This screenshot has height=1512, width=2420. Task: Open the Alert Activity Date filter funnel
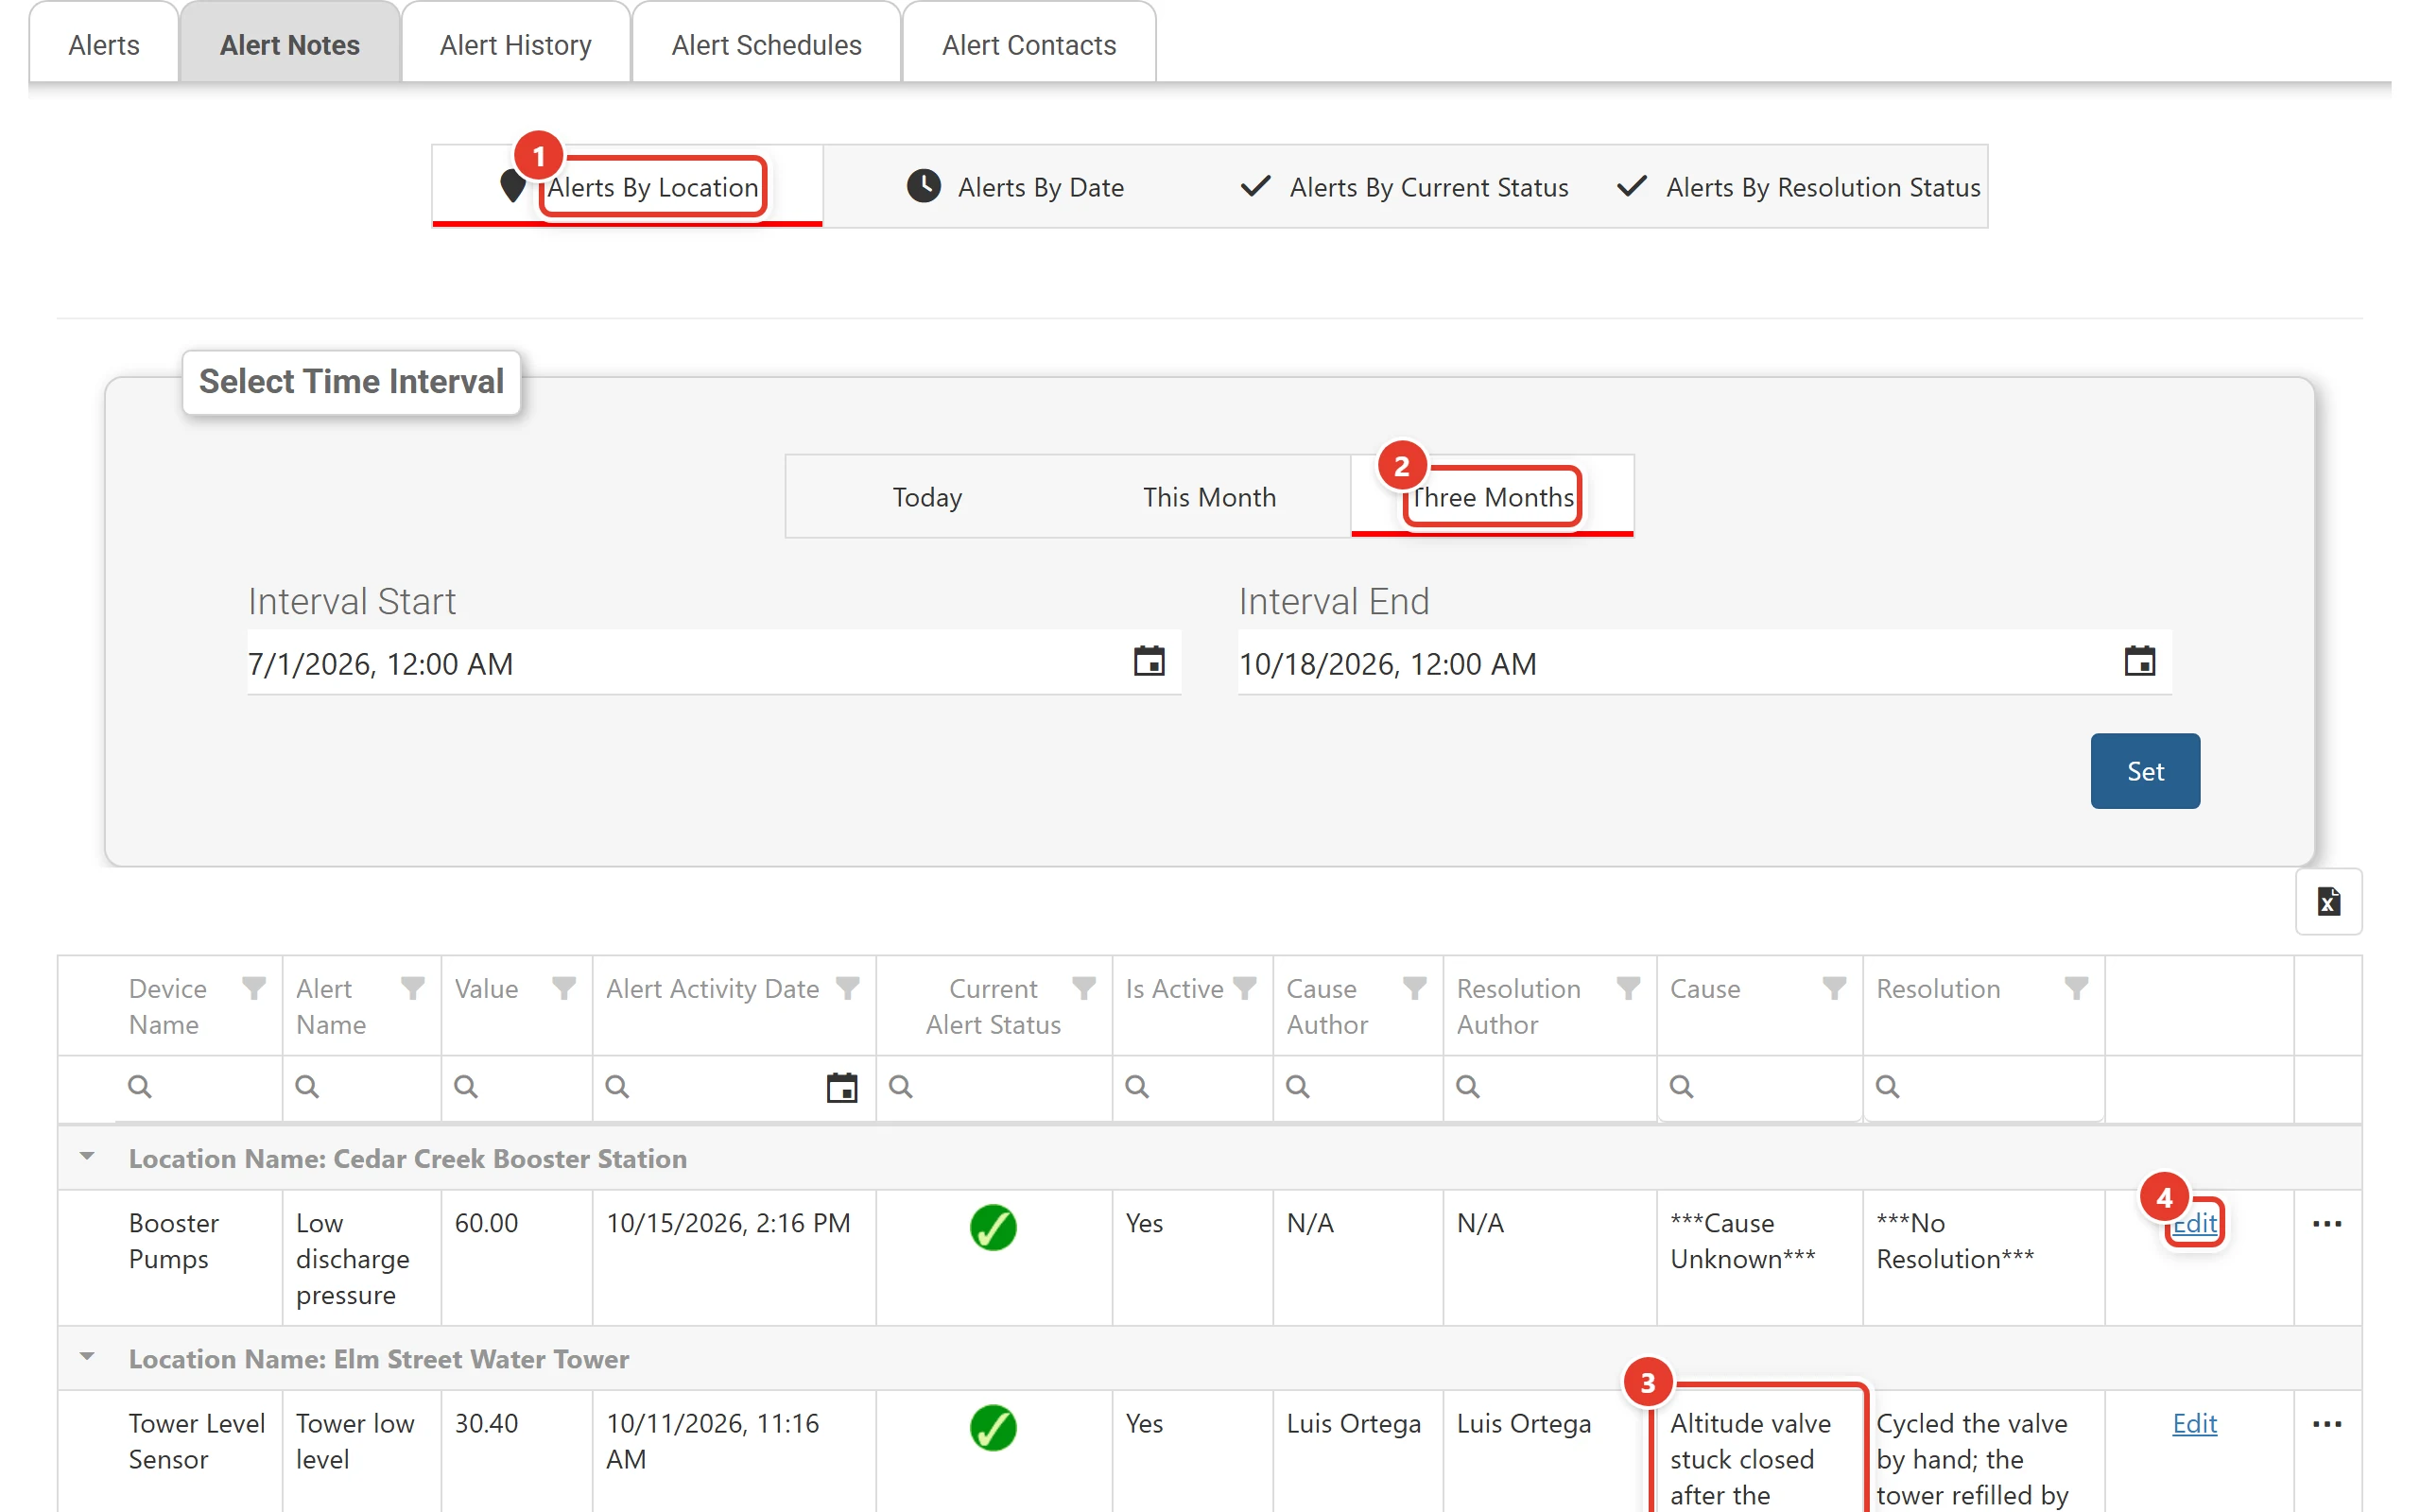(848, 988)
